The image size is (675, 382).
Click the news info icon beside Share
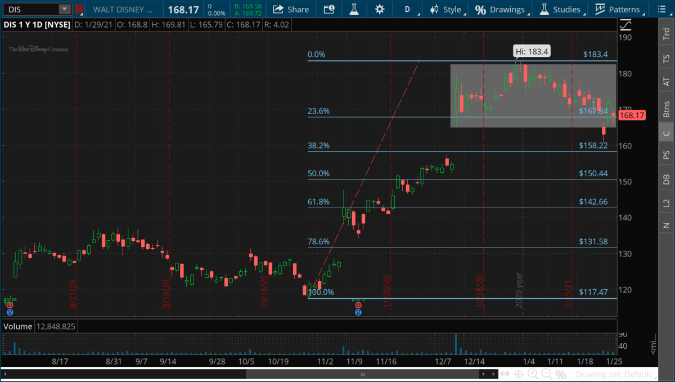pyautogui.click(x=329, y=9)
